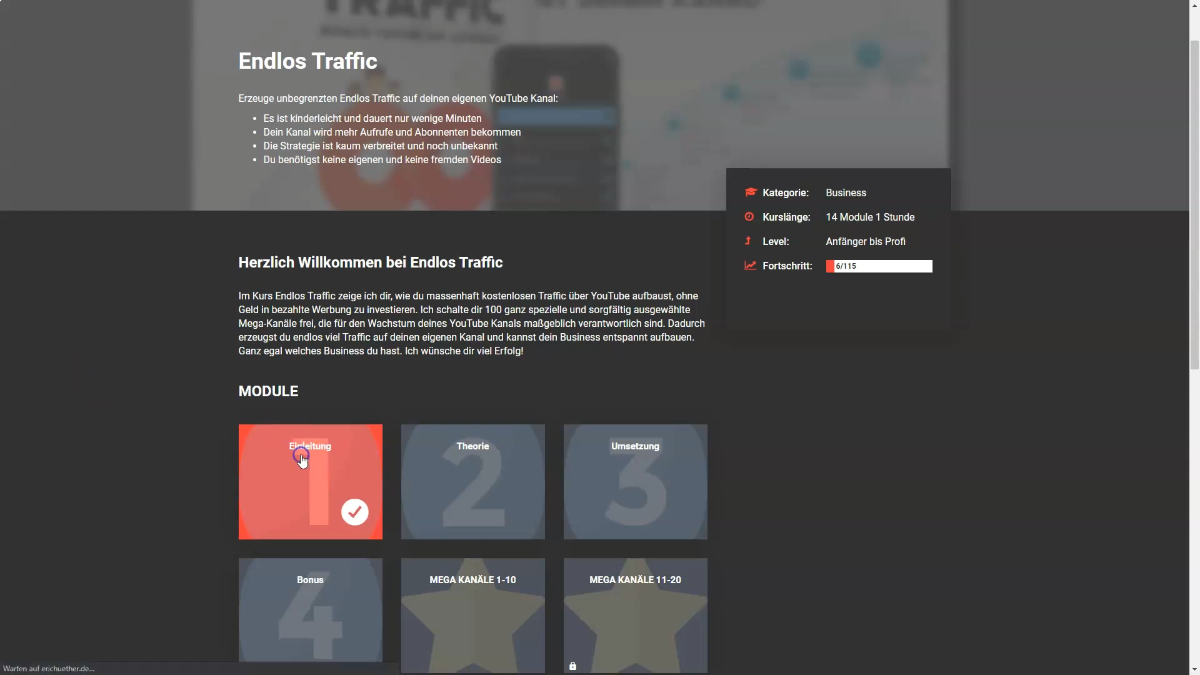Click the page vertical scrollbar thumb

[1194, 204]
